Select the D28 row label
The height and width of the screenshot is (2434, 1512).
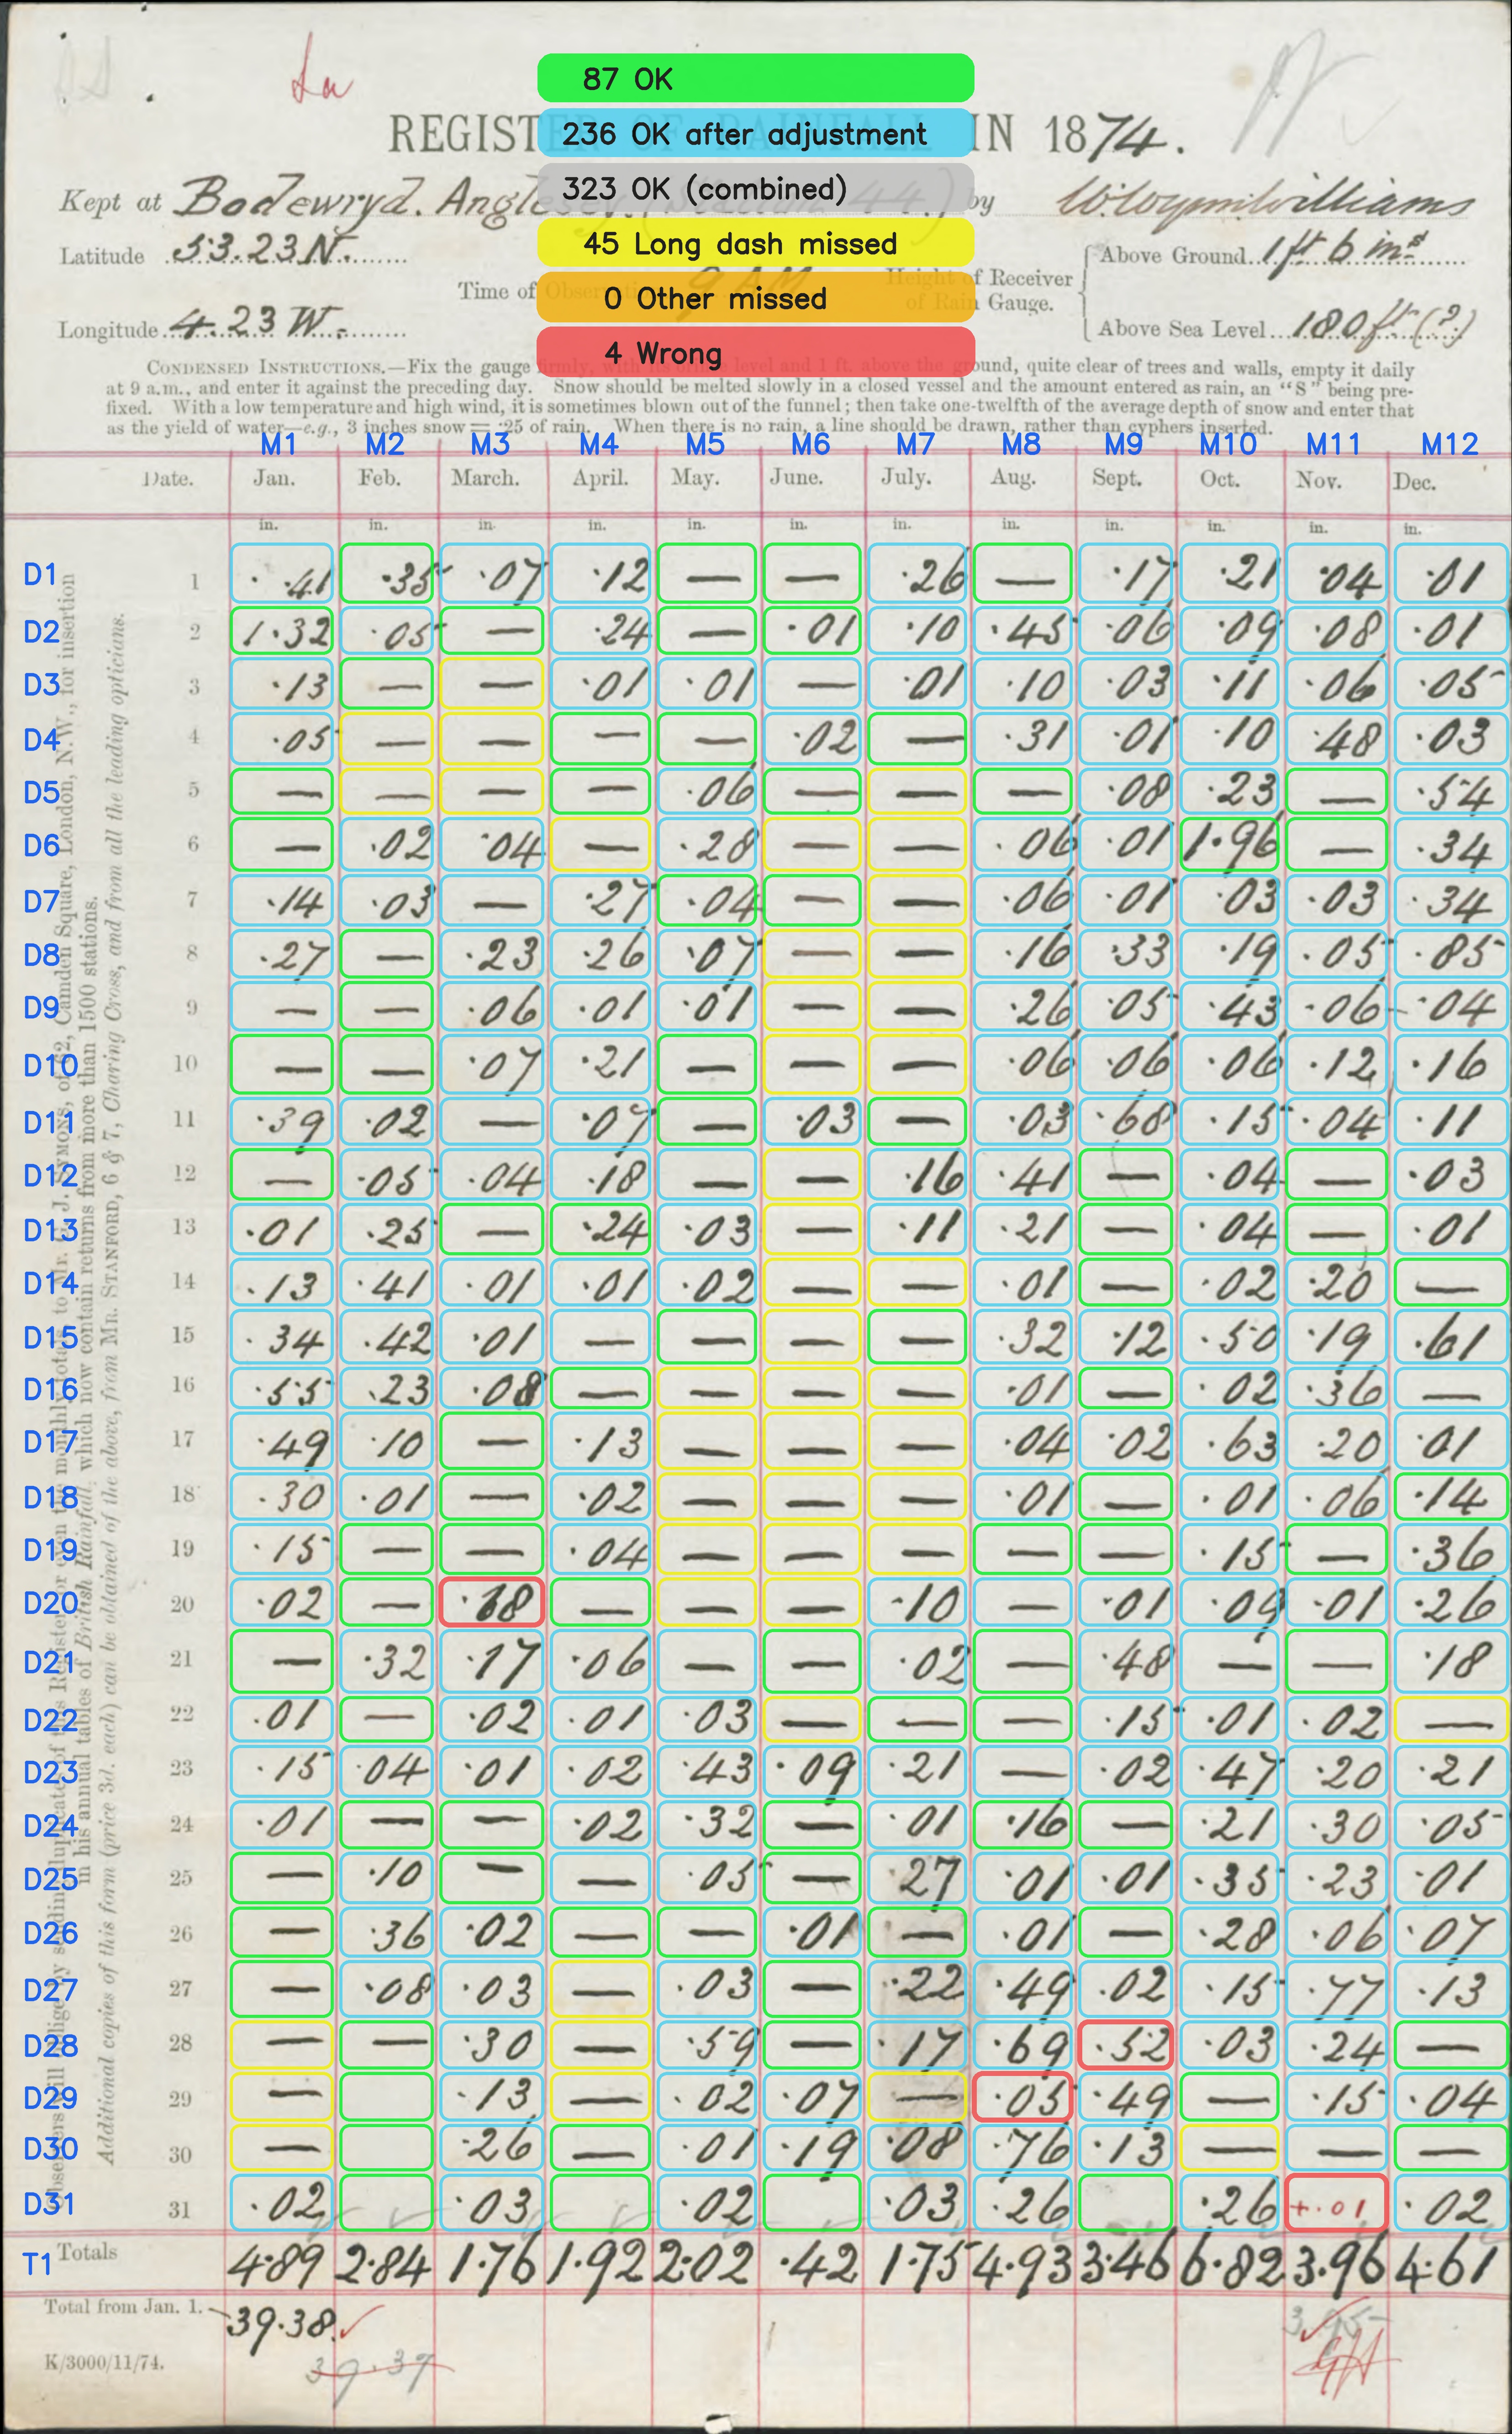(50, 2045)
